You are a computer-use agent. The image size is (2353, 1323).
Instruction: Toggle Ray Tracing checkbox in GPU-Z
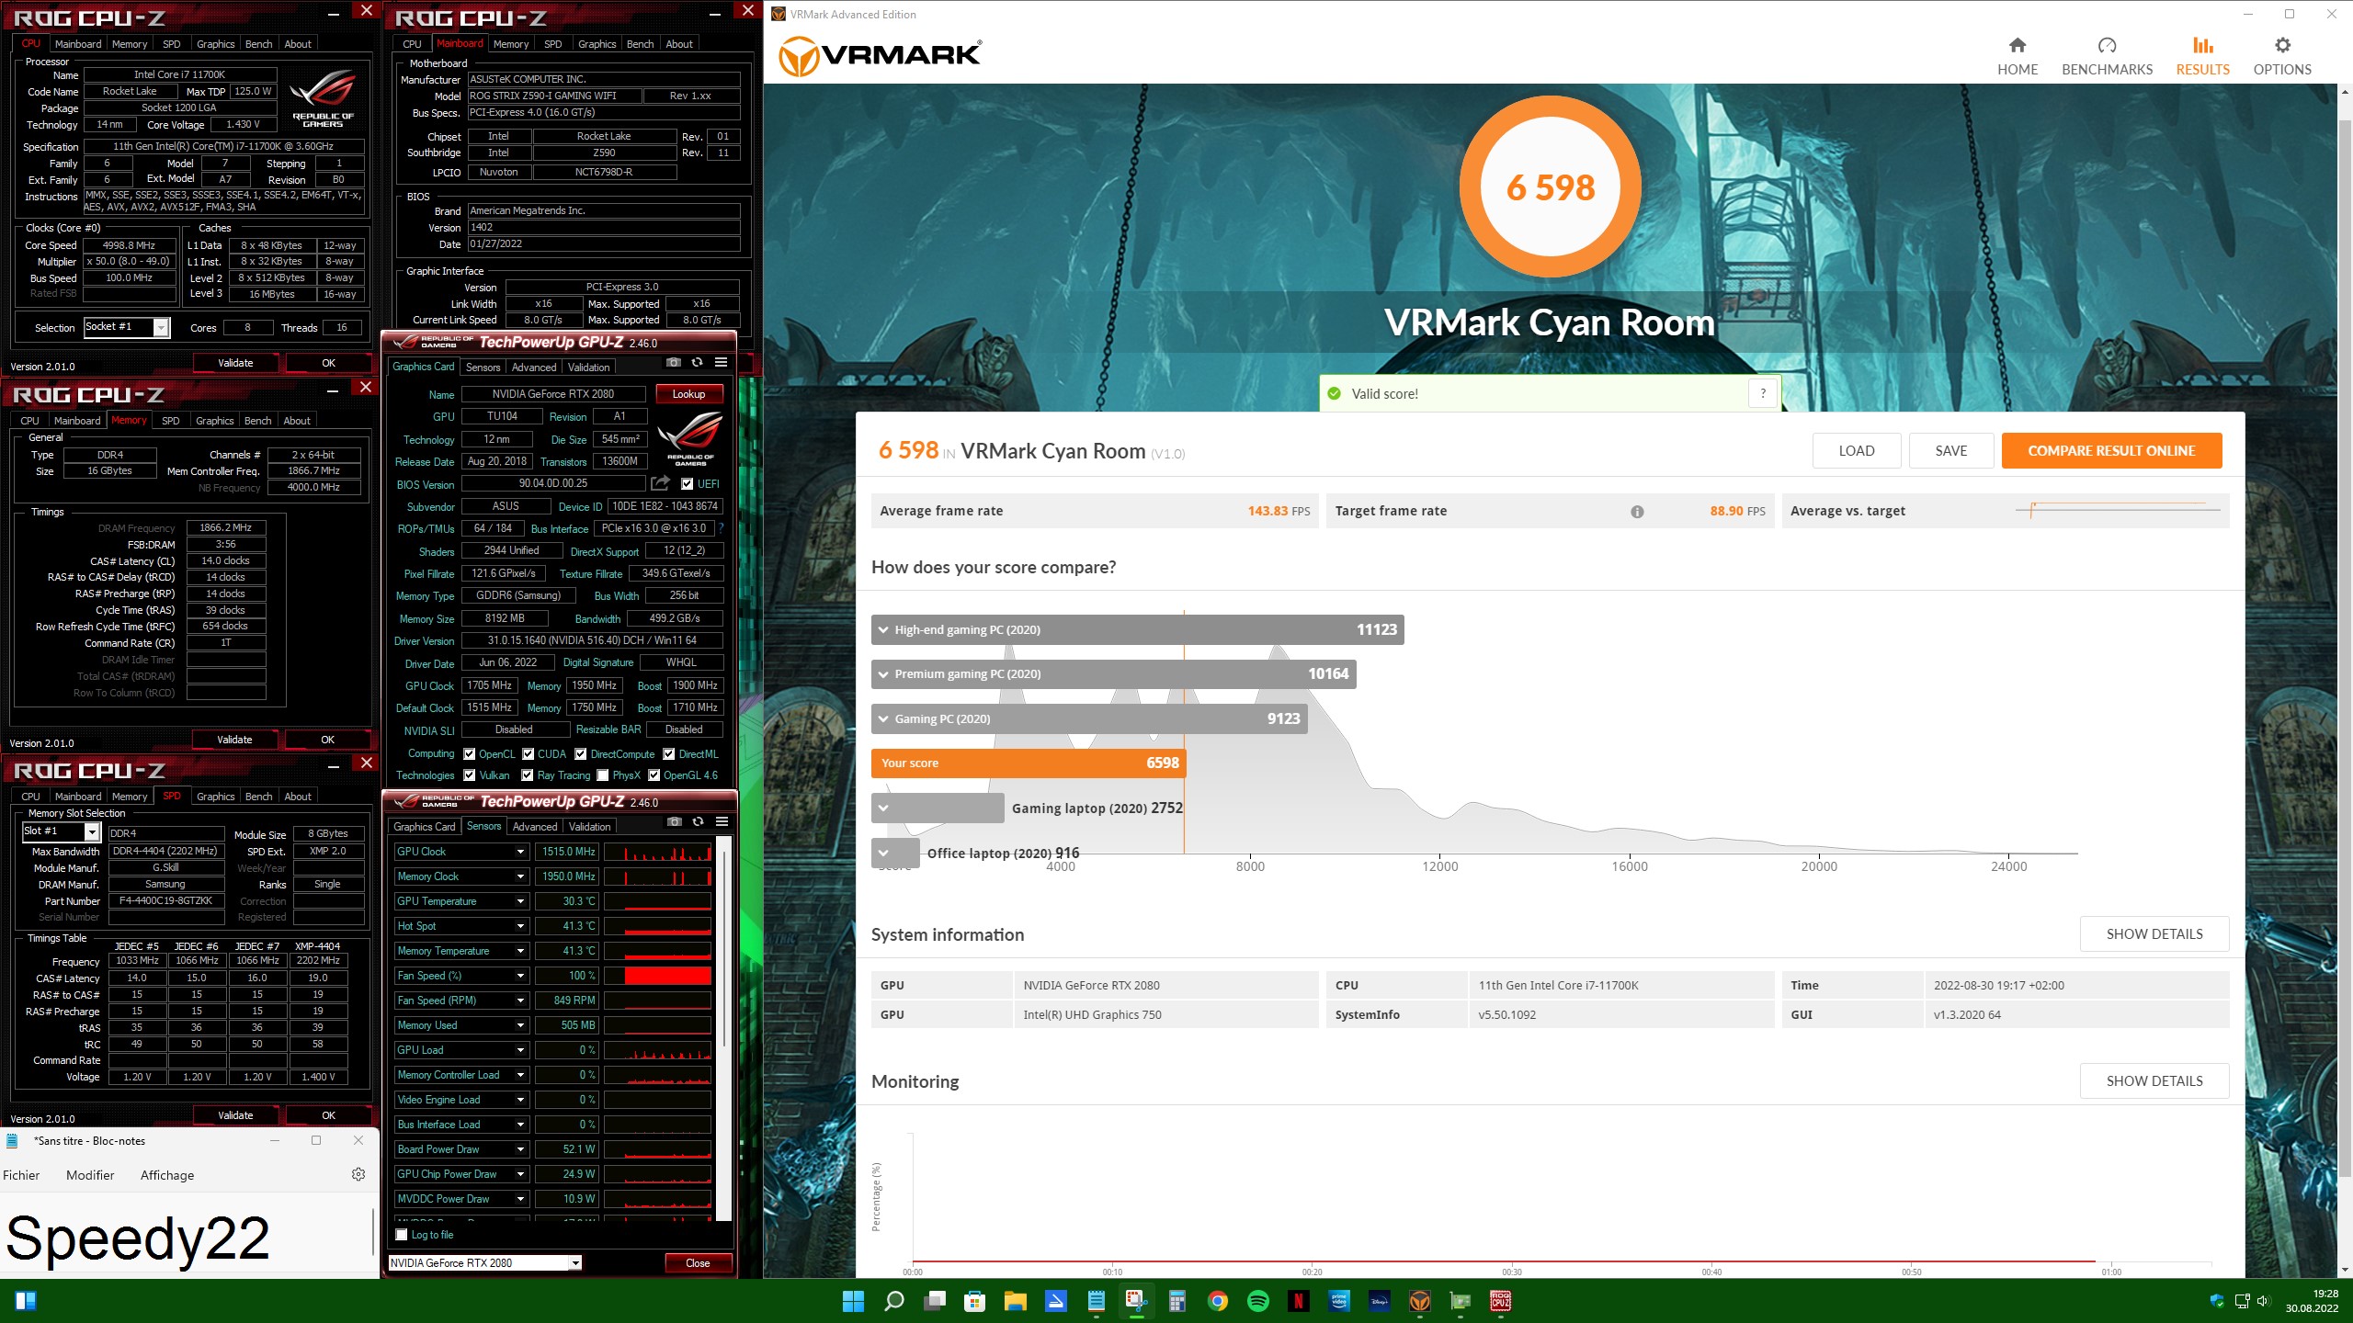[x=528, y=775]
